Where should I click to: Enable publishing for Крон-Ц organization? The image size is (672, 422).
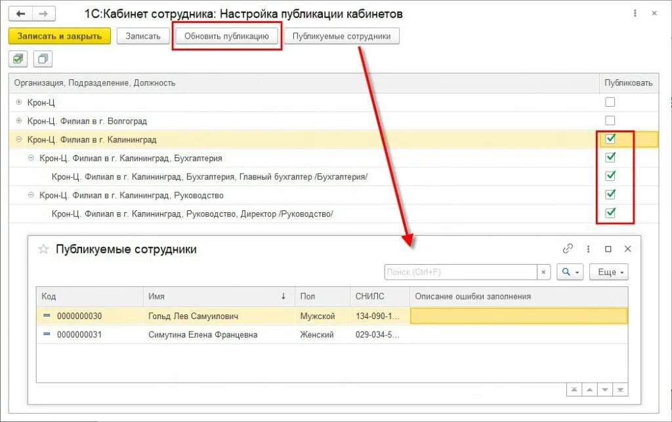tap(611, 102)
